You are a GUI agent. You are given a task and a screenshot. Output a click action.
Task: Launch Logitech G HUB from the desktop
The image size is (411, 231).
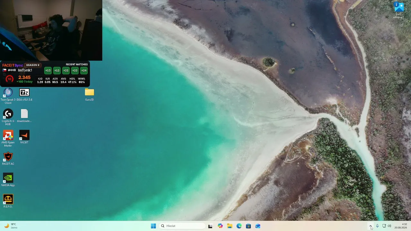(8, 117)
